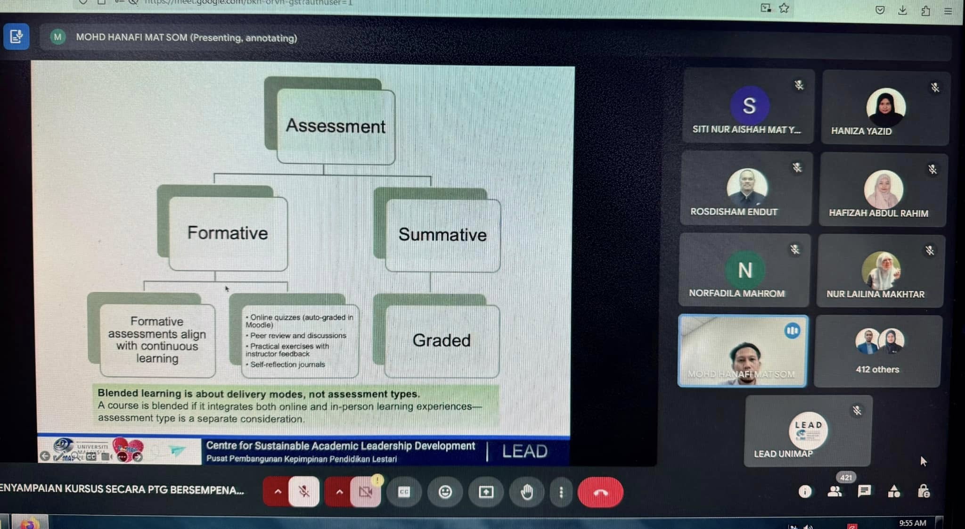The width and height of the screenshot is (965, 529).
Task: Open the activities shapes icon
Action: pos(894,492)
